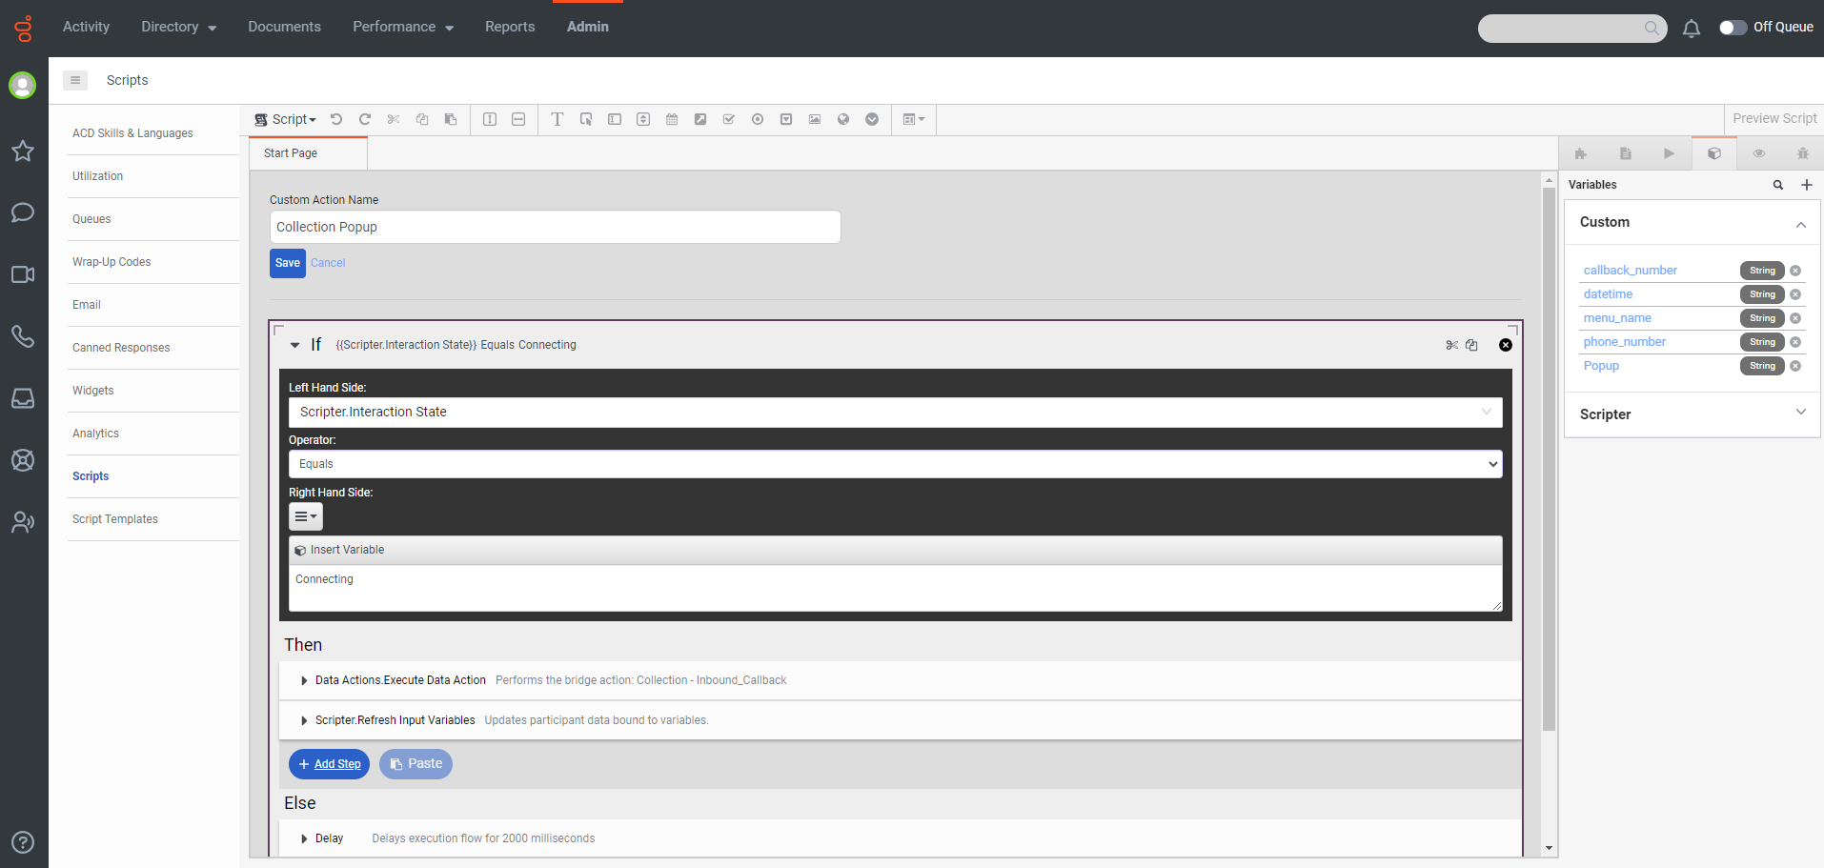Open the Directory menu
The width and height of the screenshot is (1824, 868).
178,27
